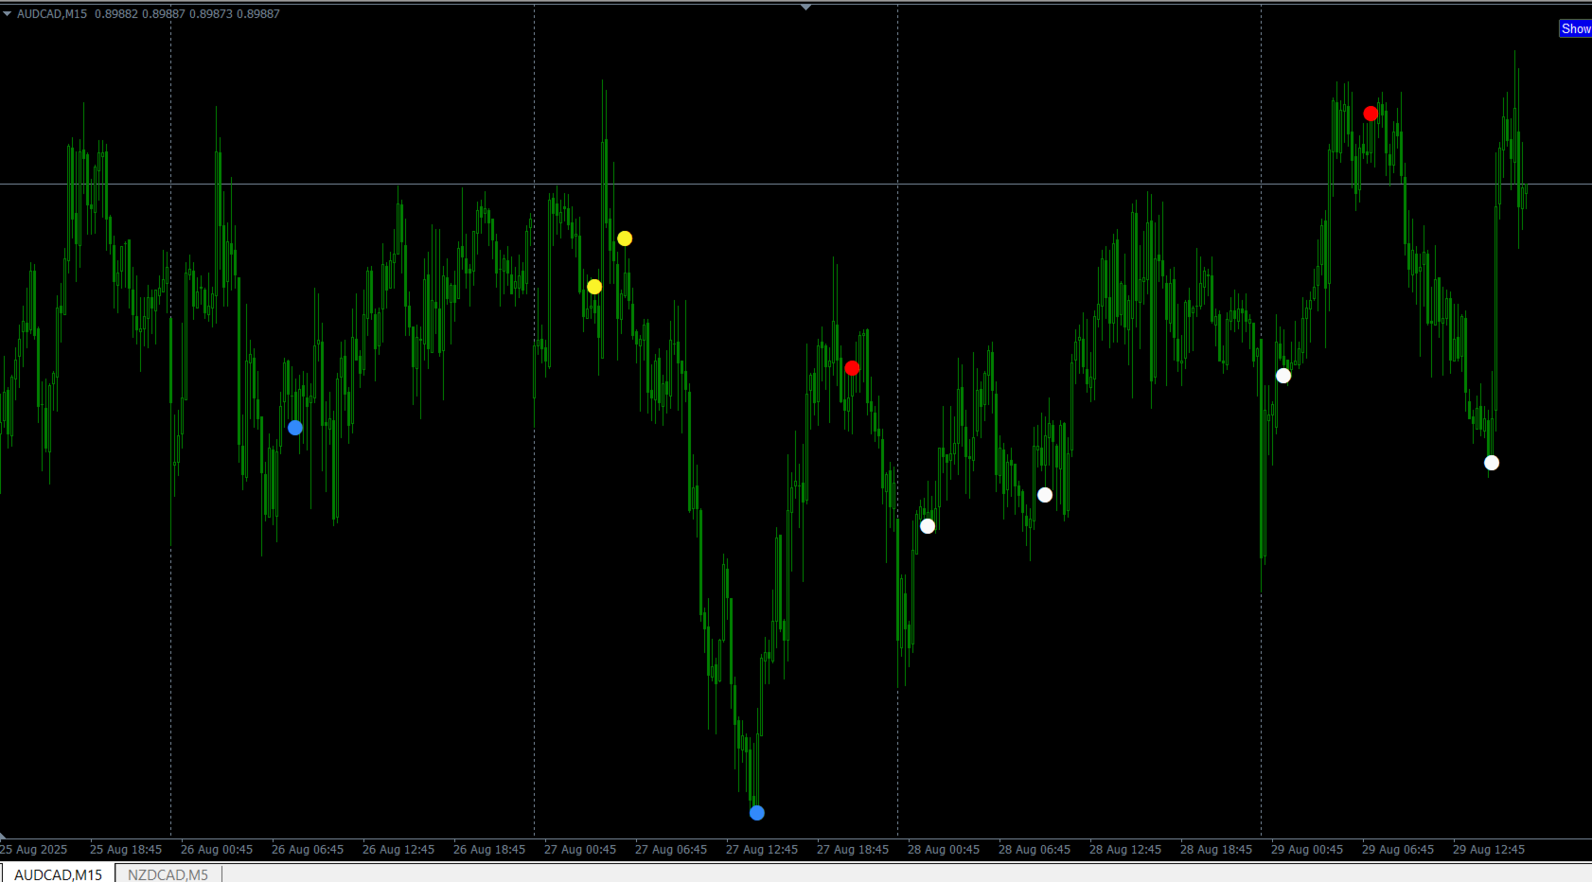Screen dimensions: 1592x882
Task: Click the 27 Aug 18:45 time axis label
Action: (853, 850)
